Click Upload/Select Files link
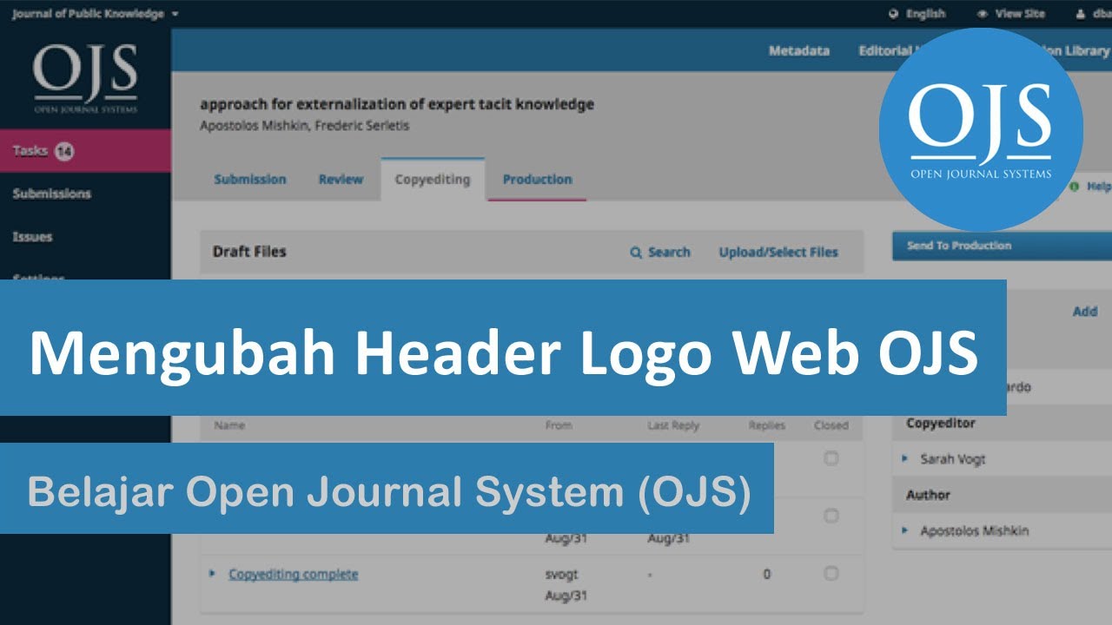Image resolution: width=1112 pixels, height=625 pixels. pos(778,253)
